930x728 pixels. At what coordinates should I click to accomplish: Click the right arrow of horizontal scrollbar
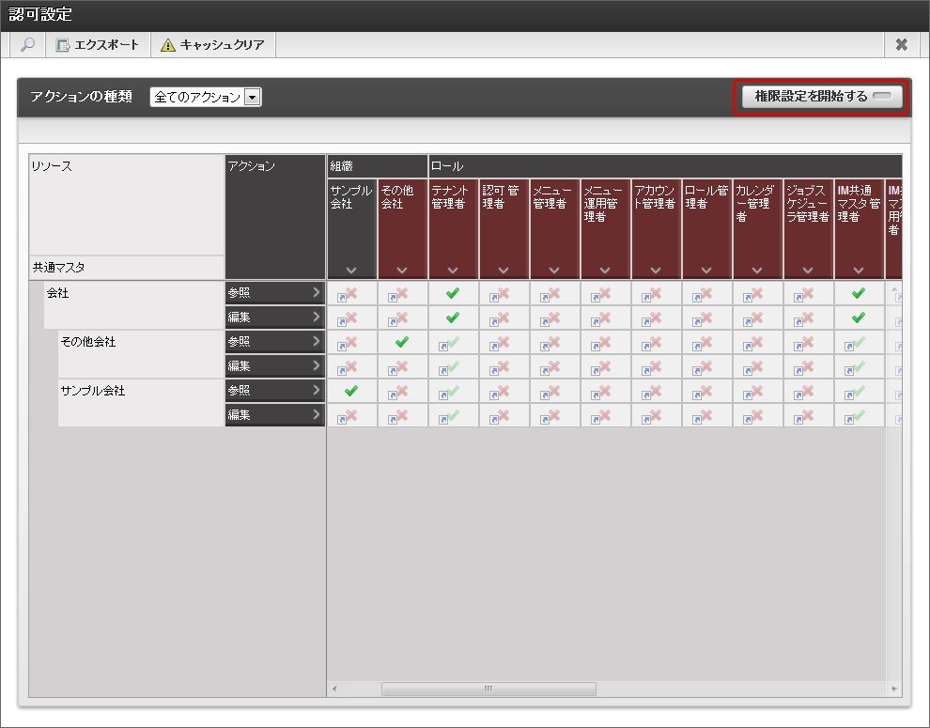pos(893,689)
